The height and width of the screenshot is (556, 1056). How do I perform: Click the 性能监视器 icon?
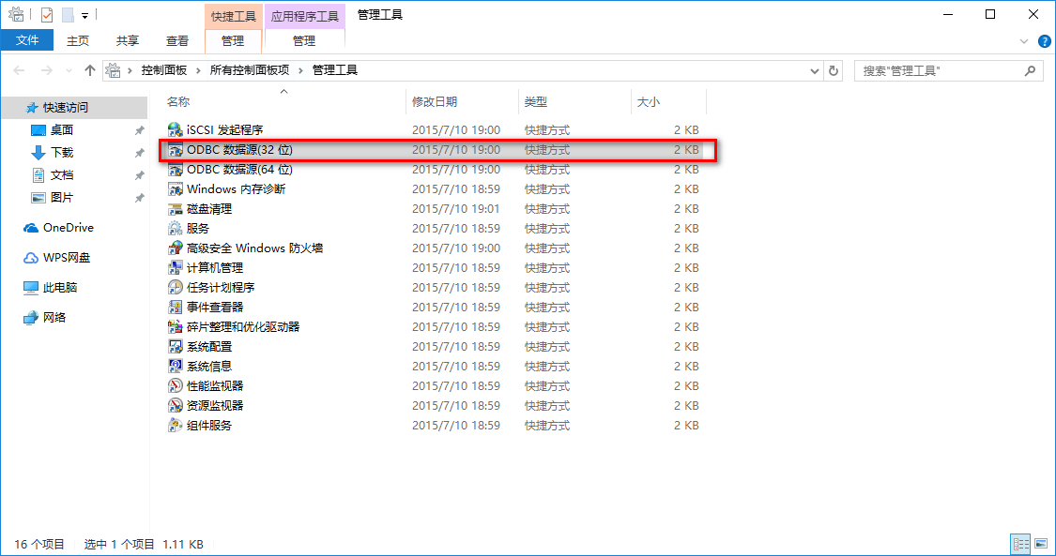(x=176, y=386)
